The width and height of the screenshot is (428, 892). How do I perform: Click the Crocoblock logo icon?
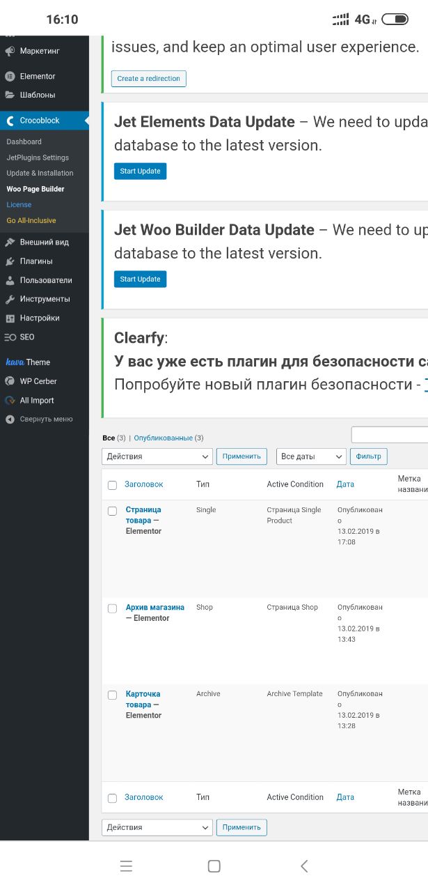click(x=10, y=121)
